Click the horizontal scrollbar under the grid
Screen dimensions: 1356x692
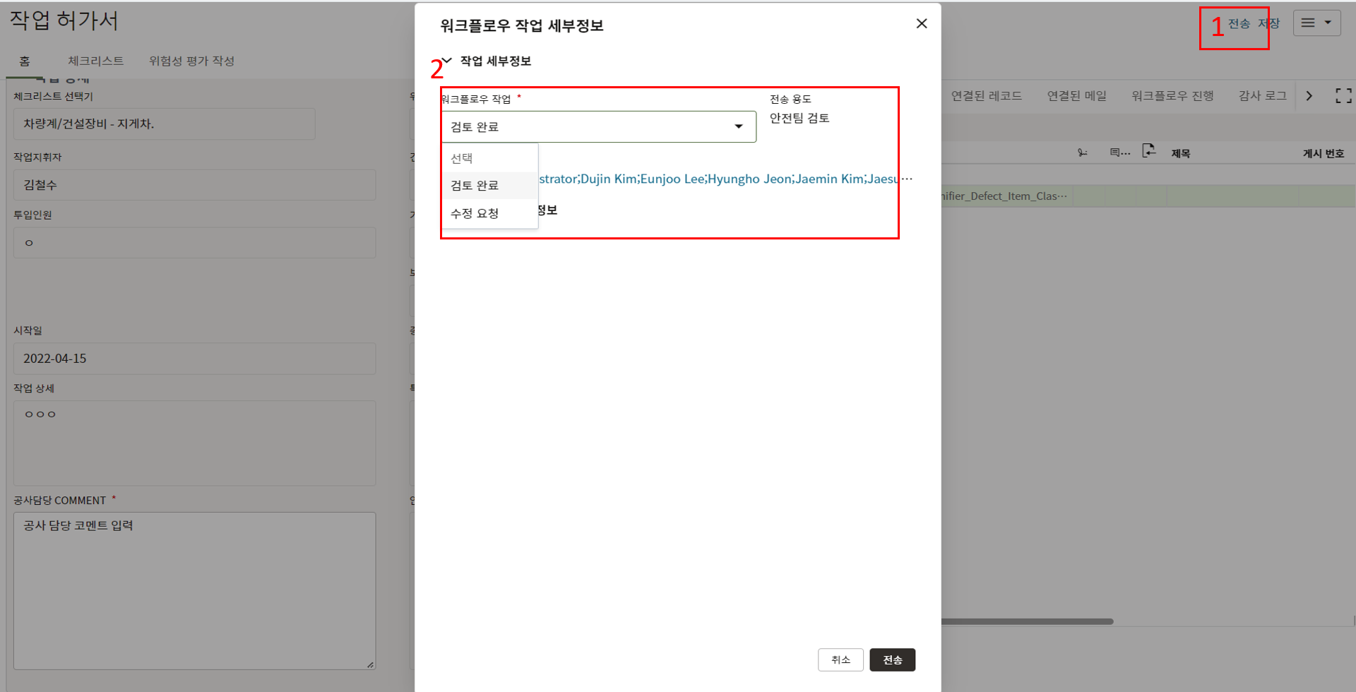point(1027,622)
